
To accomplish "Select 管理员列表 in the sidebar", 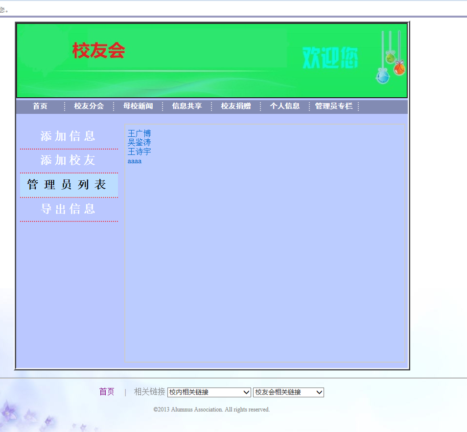I will [x=69, y=185].
